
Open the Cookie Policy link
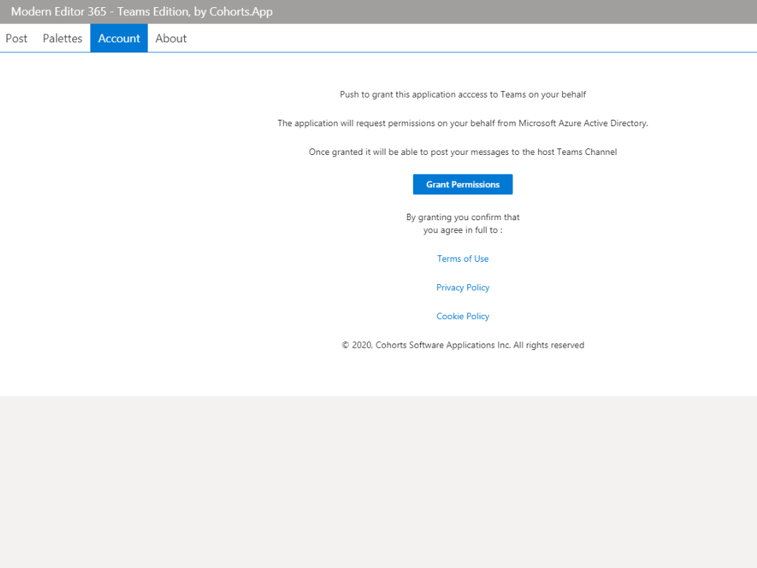pyautogui.click(x=462, y=316)
